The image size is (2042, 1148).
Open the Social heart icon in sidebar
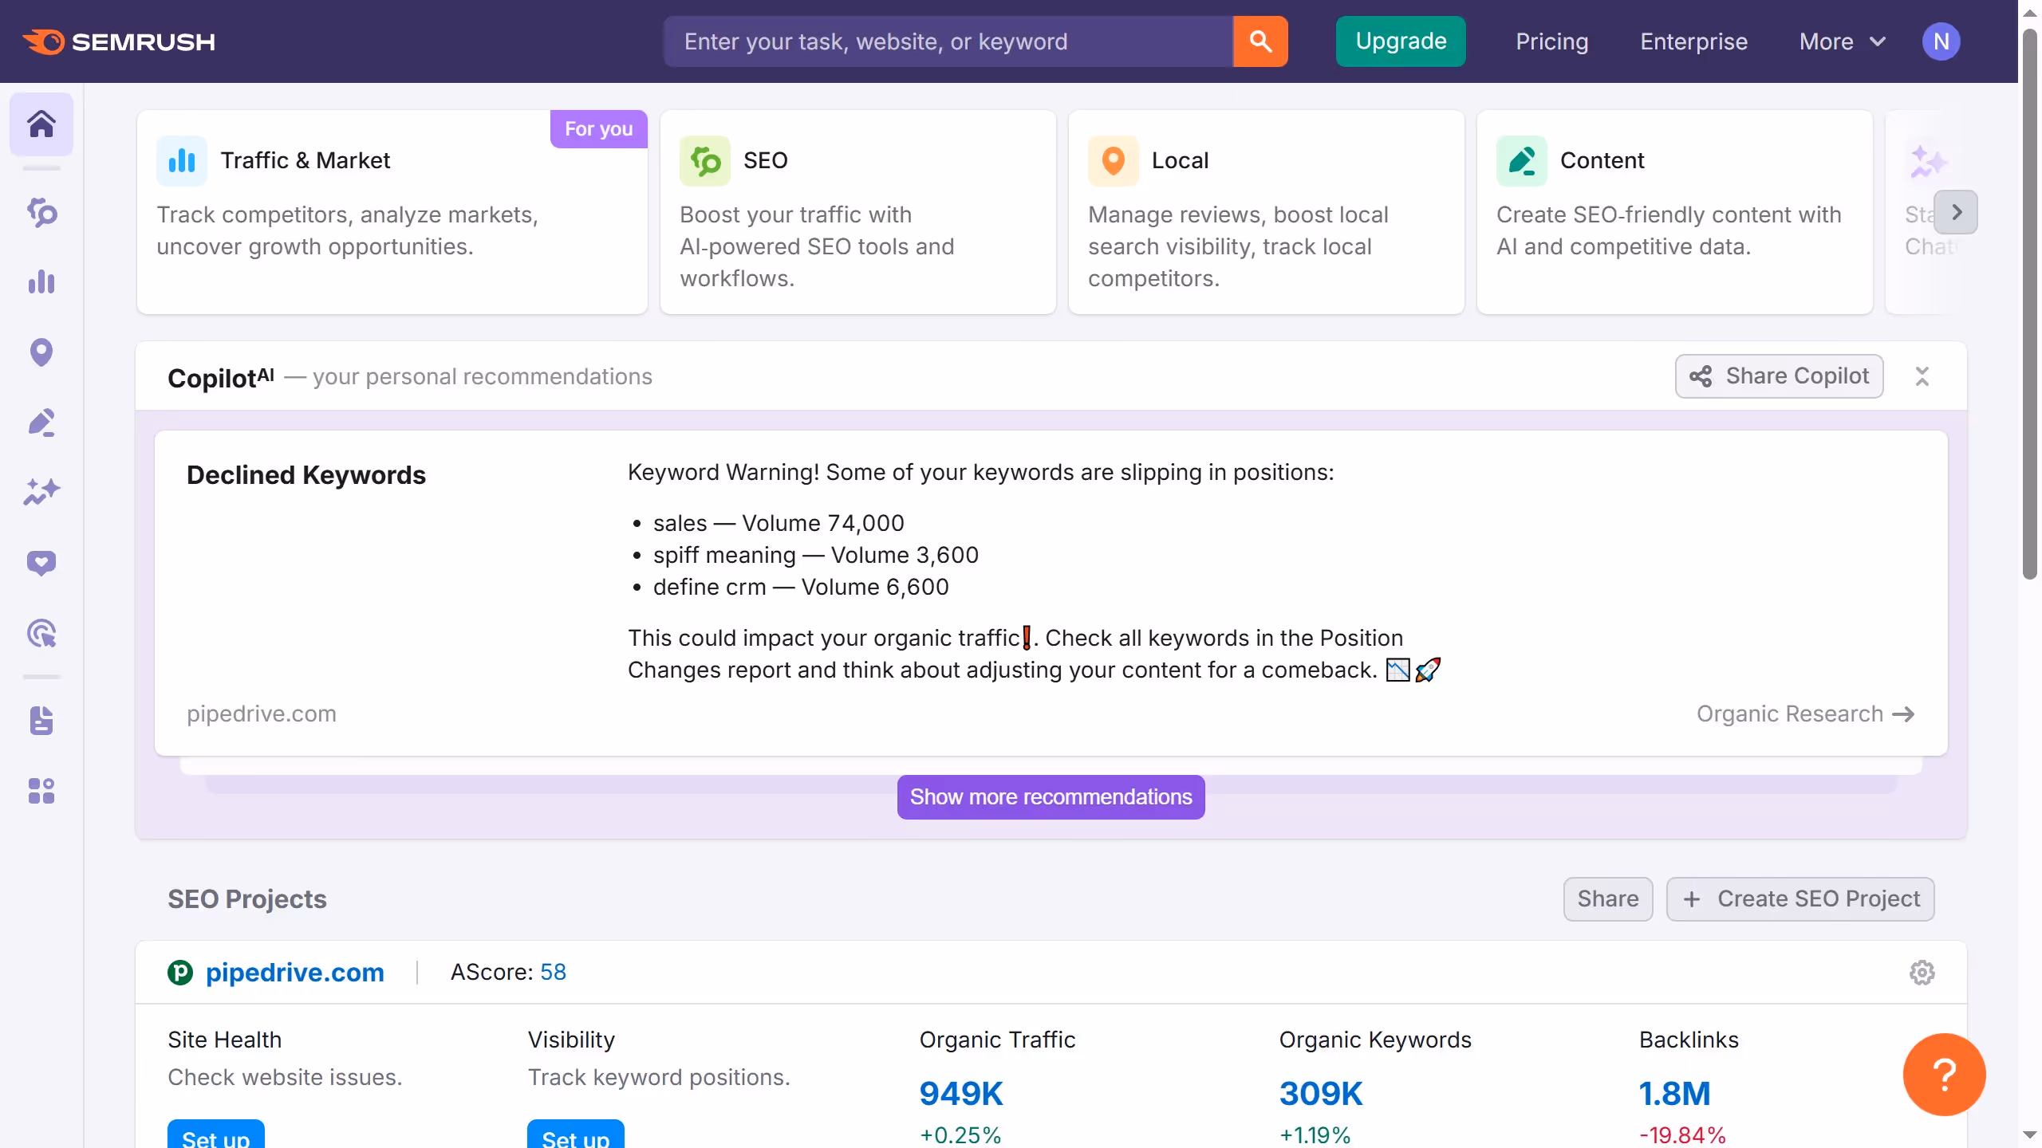[x=41, y=563]
